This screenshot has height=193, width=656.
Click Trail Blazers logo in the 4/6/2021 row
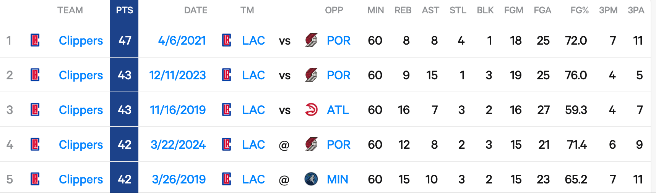[x=311, y=40]
